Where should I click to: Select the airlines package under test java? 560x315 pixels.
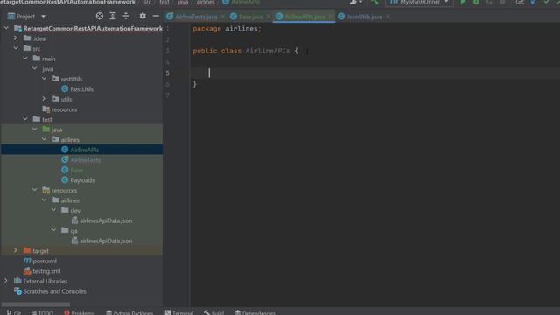click(70, 140)
